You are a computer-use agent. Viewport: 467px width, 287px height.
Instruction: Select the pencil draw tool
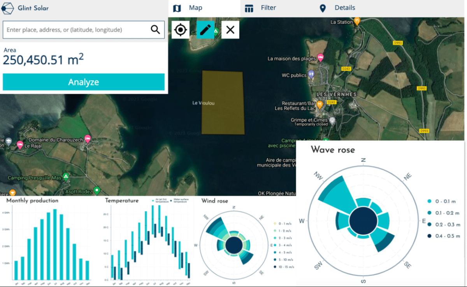[205, 30]
